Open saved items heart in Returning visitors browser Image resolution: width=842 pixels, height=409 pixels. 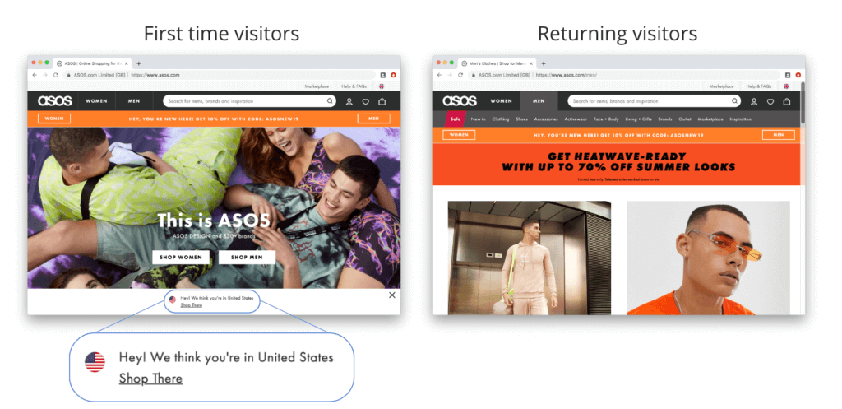click(770, 101)
